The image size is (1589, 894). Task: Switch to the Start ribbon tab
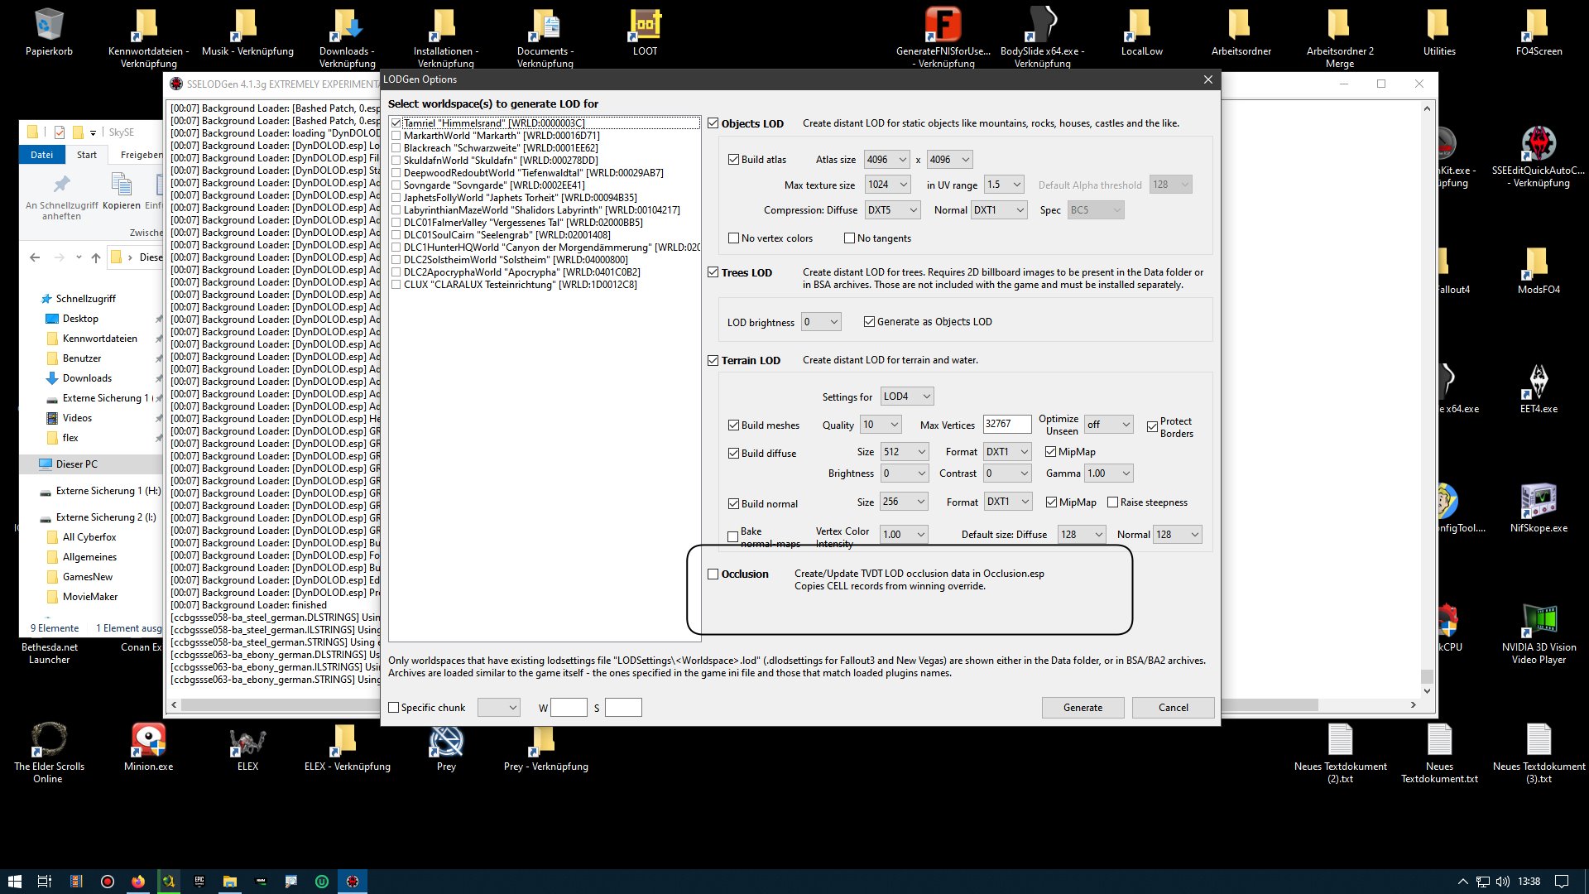point(87,155)
